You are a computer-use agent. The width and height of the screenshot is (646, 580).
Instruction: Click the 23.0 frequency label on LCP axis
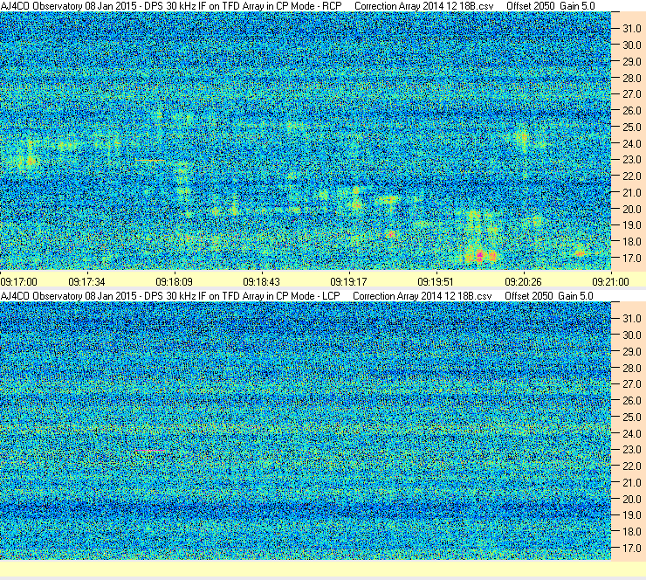(632, 450)
